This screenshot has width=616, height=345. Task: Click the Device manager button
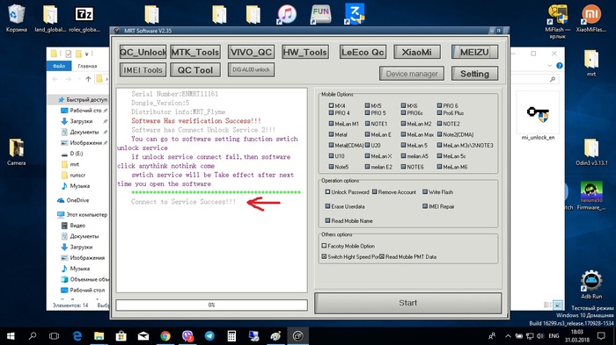click(412, 74)
